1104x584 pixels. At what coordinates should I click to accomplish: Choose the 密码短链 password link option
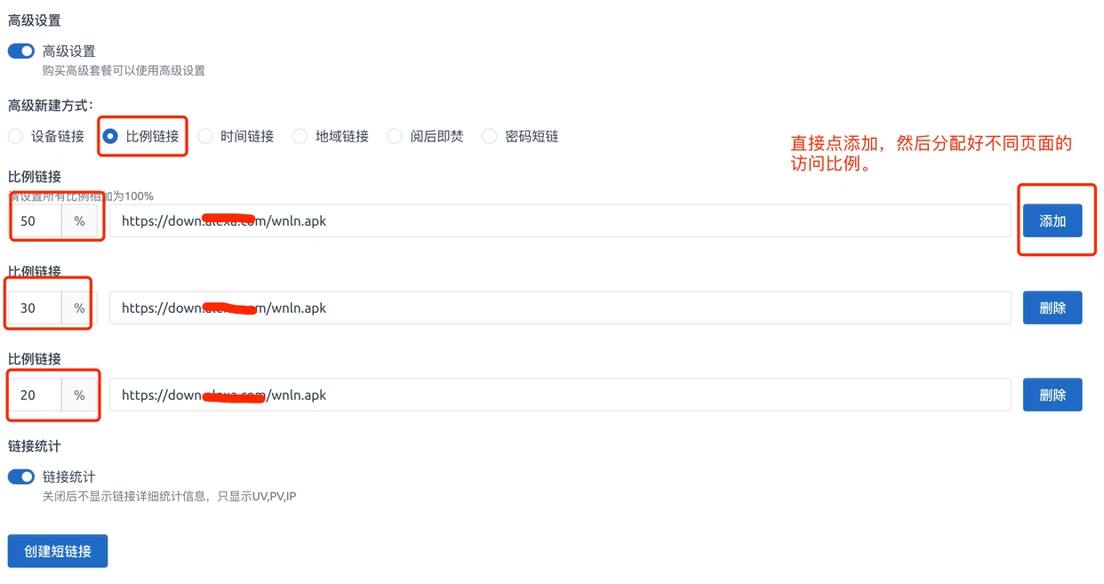pos(489,136)
